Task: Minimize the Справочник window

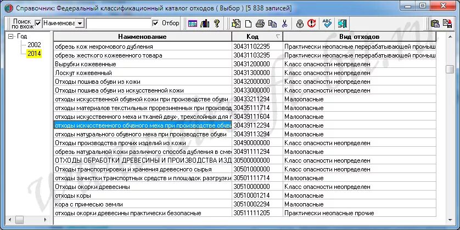Action: tap(408, 6)
